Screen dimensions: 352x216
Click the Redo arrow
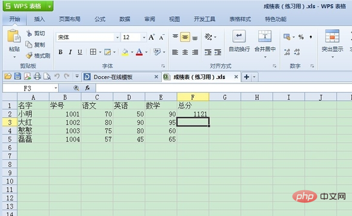click(x=67, y=76)
